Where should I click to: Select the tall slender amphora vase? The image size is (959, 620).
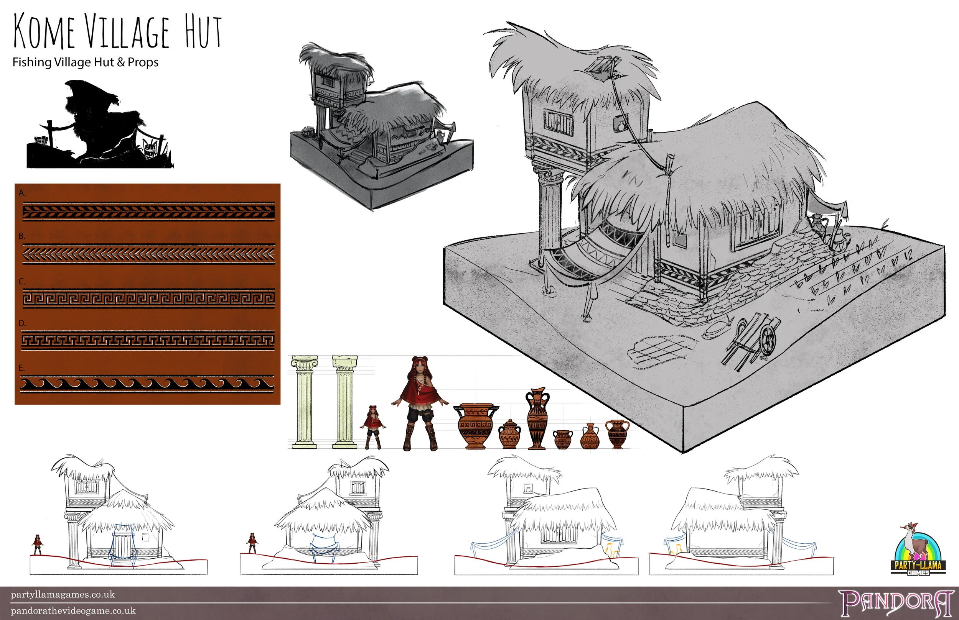click(x=537, y=418)
